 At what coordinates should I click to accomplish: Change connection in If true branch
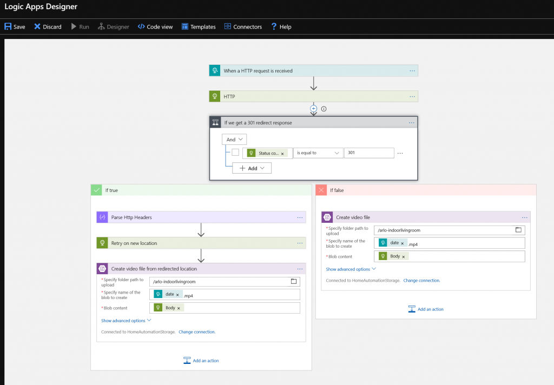coord(197,332)
